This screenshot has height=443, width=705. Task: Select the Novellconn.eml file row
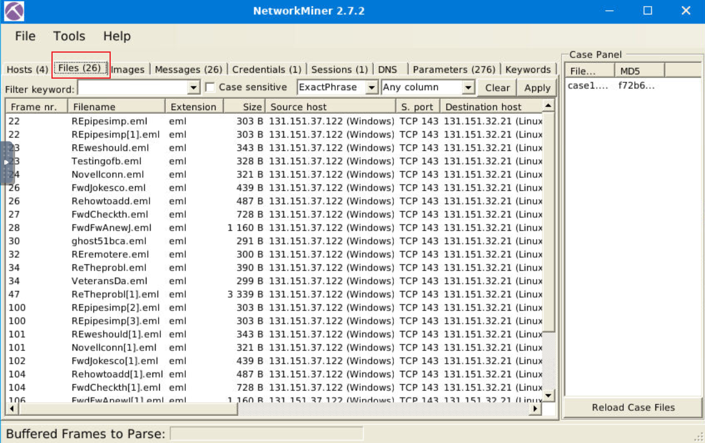coord(275,174)
